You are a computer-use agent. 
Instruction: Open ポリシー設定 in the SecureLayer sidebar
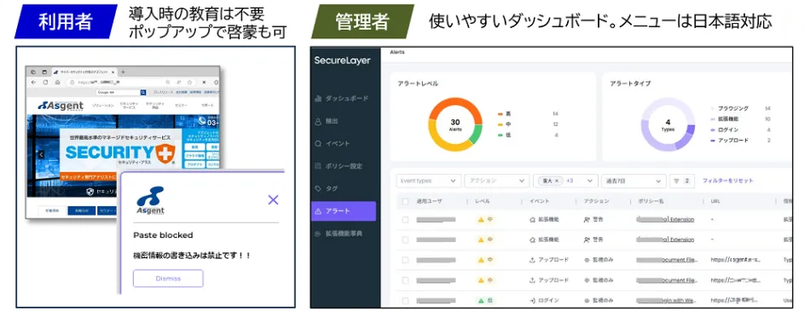click(x=338, y=166)
